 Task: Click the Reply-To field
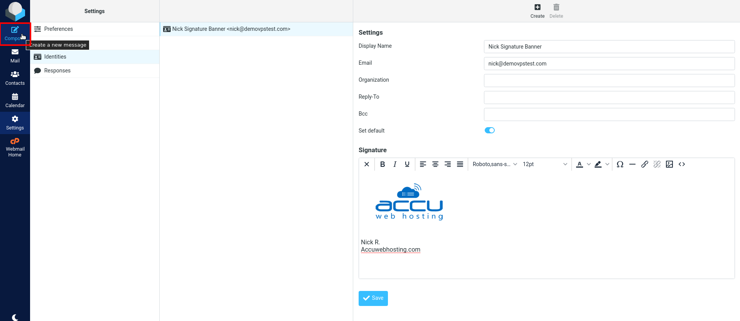(609, 97)
